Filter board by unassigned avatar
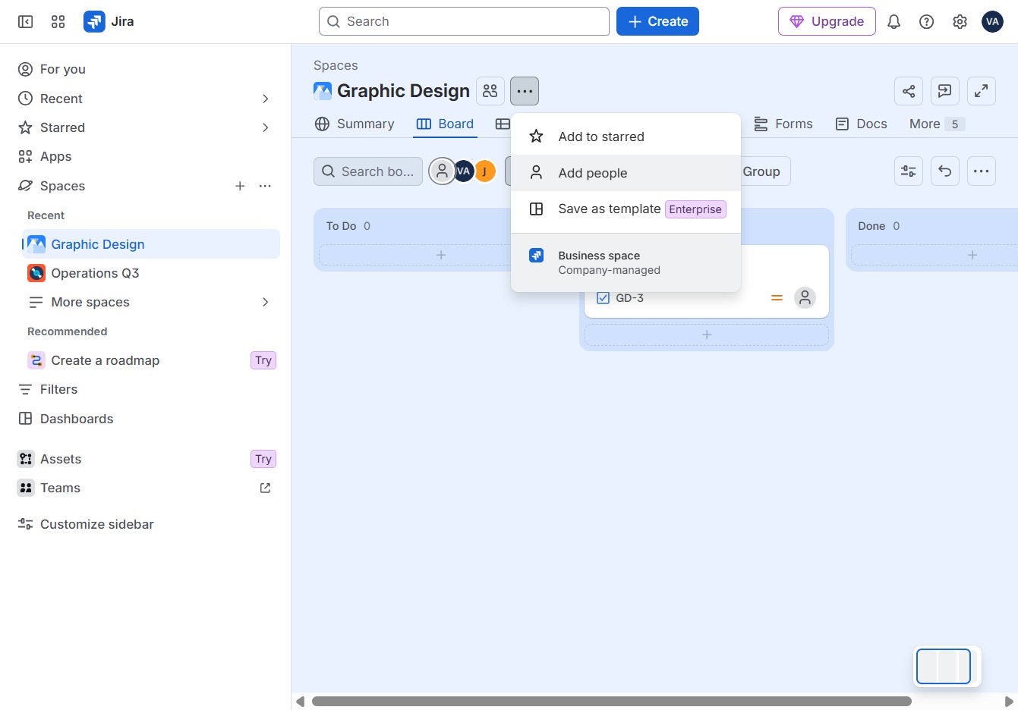The image size is (1018, 710). pyautogui.click(x=442, y=171)
